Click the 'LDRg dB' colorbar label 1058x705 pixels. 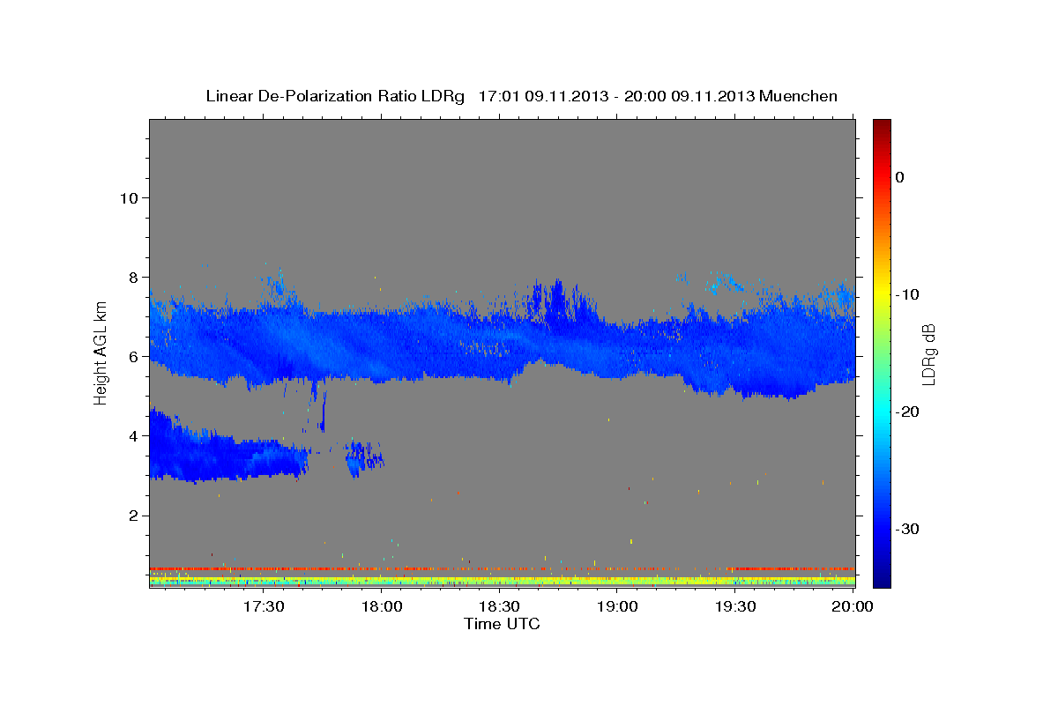pos(928,354)
